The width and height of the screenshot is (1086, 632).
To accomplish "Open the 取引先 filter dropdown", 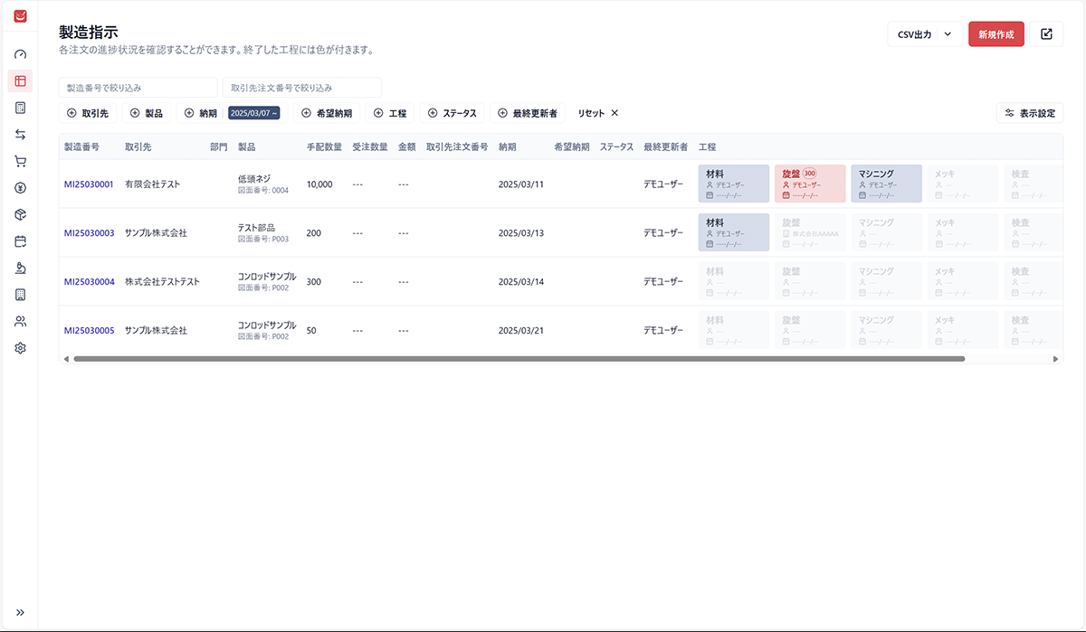I will [87, 113].
